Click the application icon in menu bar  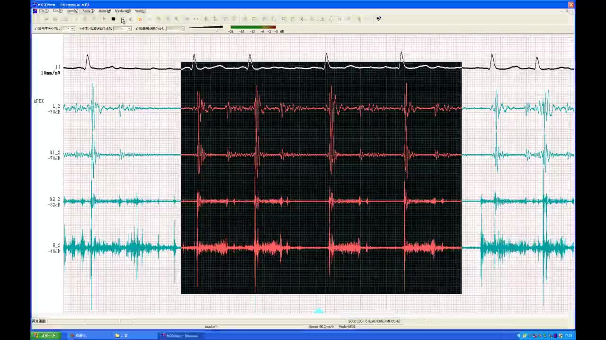coord(35,11)
